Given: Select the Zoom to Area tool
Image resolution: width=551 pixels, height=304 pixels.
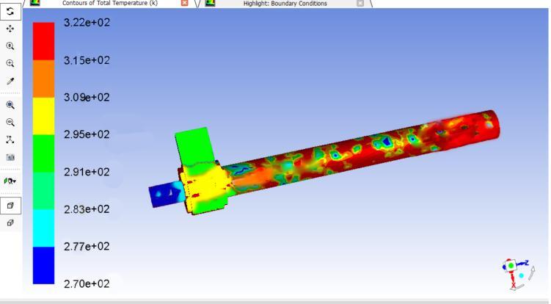Looking at the screenshot, I should (x=10, y=63).
